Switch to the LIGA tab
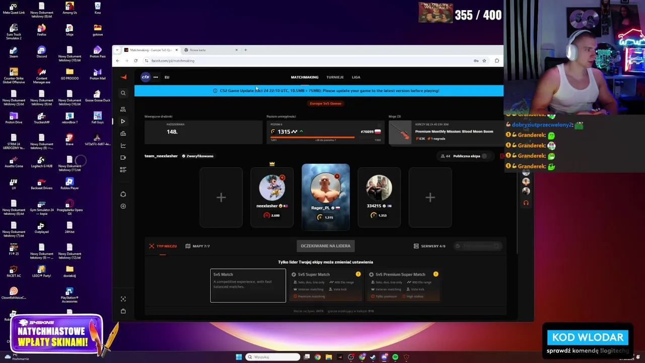This screenshot has height=363, width=645. (x=356, y=77)
